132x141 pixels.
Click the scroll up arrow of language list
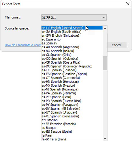(105, 28)
